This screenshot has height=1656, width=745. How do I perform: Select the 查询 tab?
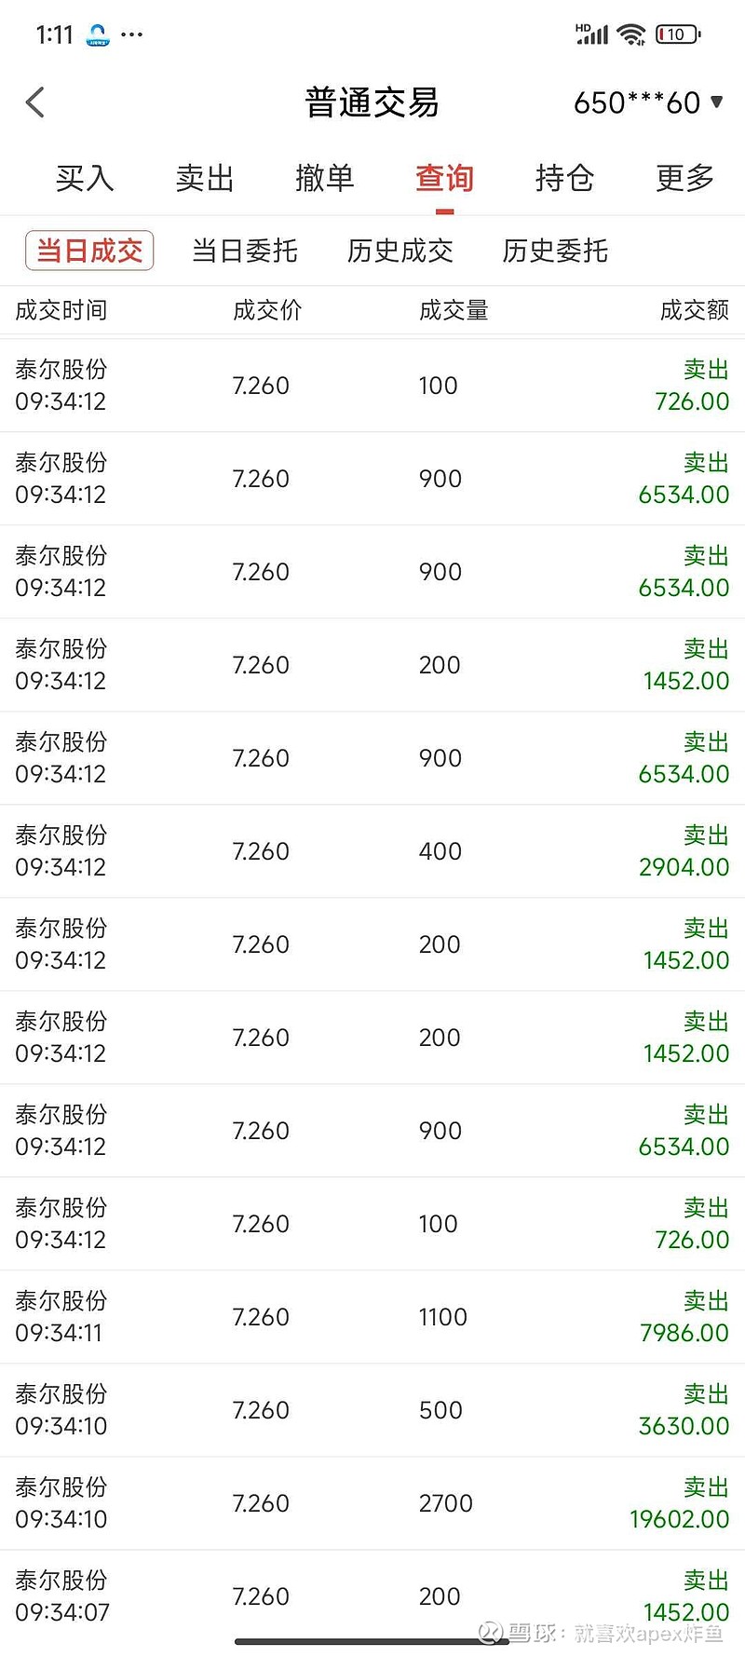pos(445,178)
